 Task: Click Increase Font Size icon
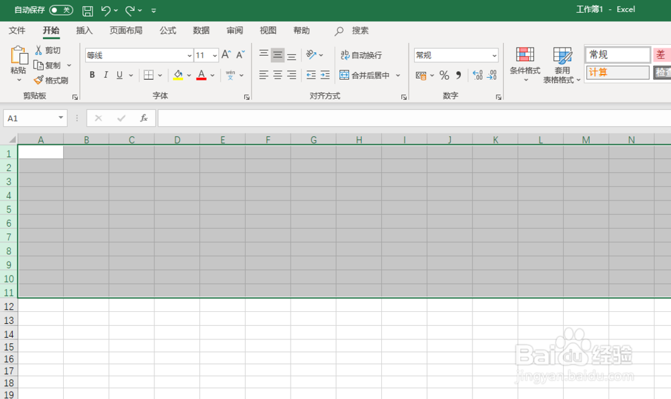coord(226,55)
